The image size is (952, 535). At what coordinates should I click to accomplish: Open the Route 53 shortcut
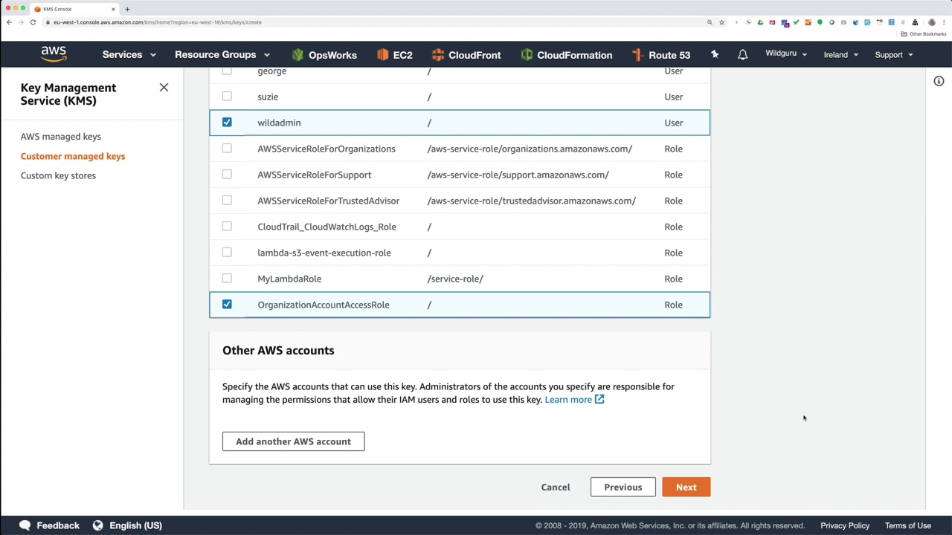(x=660, y=55)
